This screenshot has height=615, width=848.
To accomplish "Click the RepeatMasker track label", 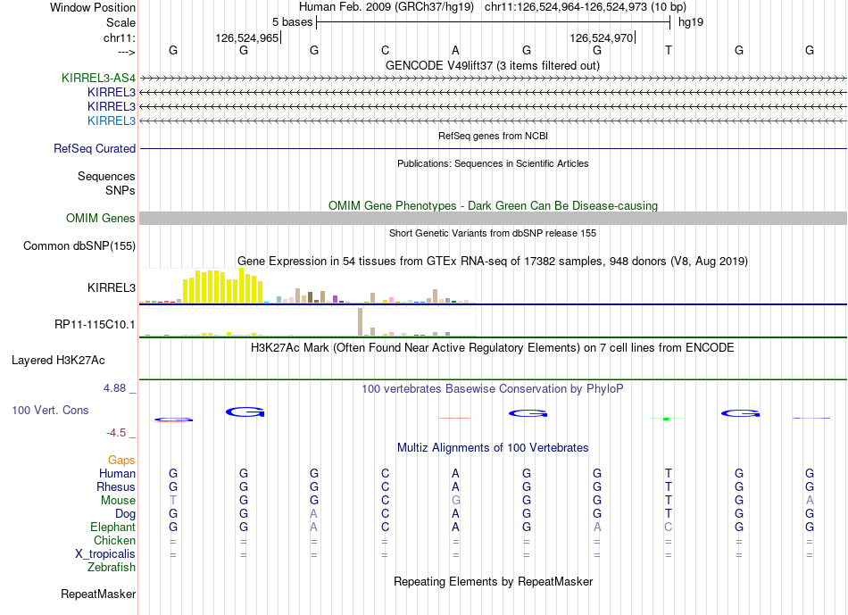I will (98, 594).
